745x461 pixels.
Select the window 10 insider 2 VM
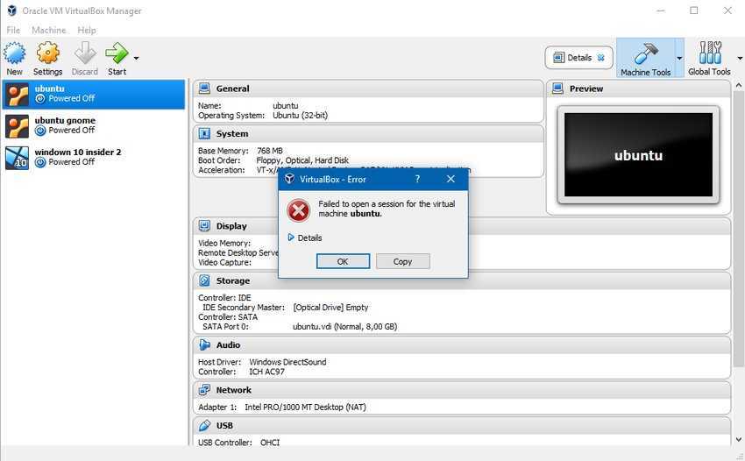[x=77, y=157]
